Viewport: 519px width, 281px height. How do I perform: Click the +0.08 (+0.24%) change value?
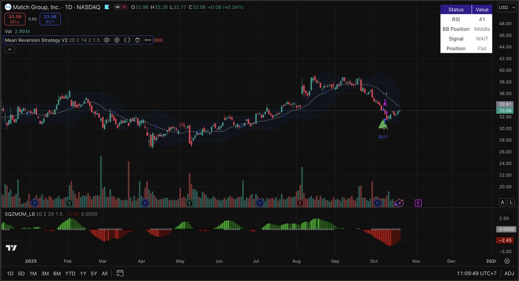[x=225, y=7]
